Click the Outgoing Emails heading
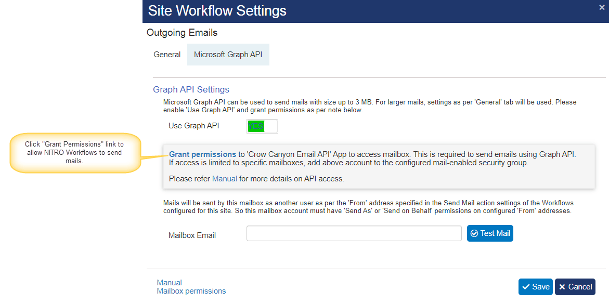 tap(182, 32)
